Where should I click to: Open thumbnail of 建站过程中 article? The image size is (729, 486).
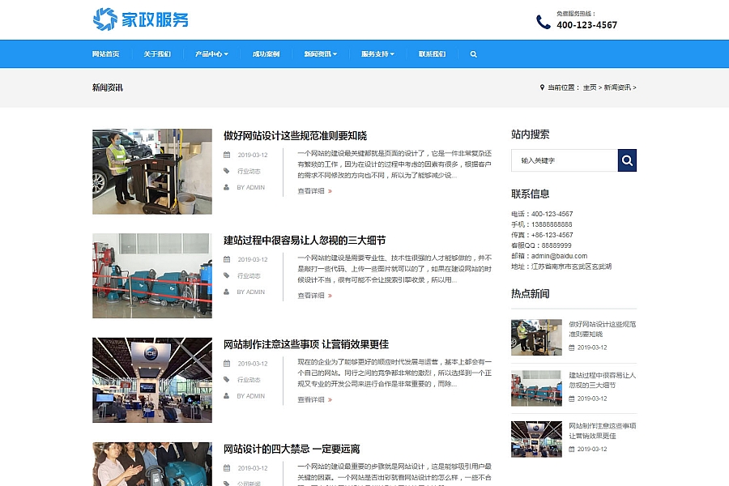pyautogui.click(x=152, y=275)
